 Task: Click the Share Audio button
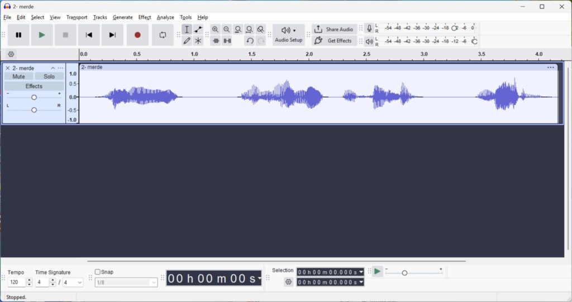334,29
